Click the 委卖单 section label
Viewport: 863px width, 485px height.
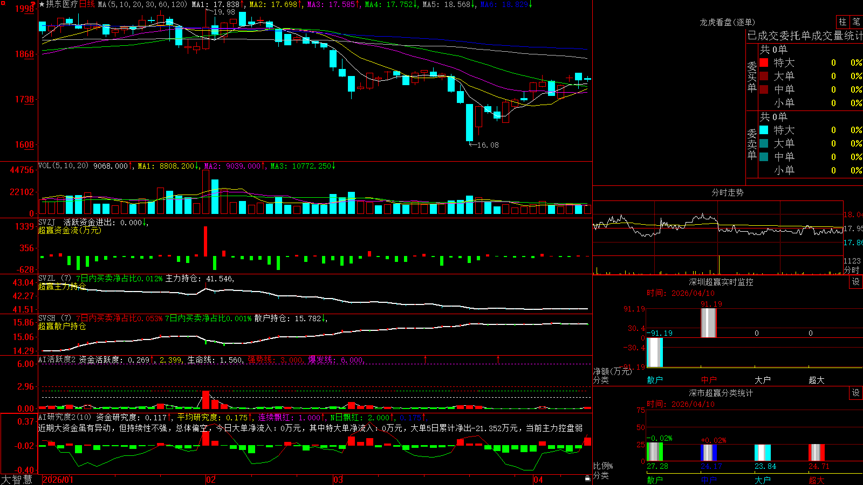point(752,144)
